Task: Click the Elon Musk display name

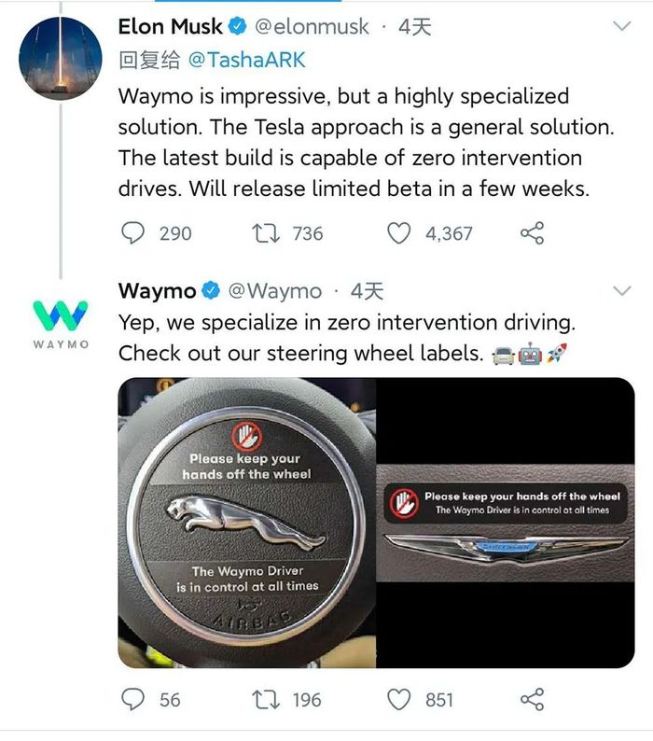Action: coord(170,26)
